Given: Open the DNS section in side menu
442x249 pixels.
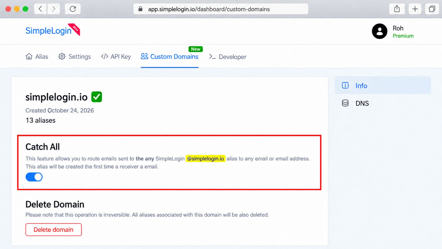Looking at the screenshot, I should pos(383,103).
